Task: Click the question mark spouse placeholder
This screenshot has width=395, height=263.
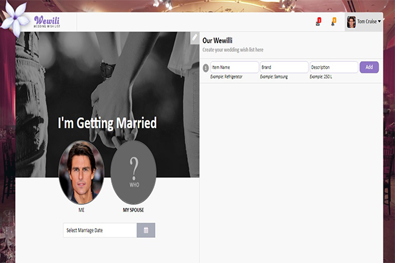Action: tap(134, 172)
